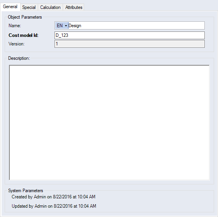Click inside the Description text area
Viewport: 218px width, 217px height.
pyautogui.click(x=109, y=123)
